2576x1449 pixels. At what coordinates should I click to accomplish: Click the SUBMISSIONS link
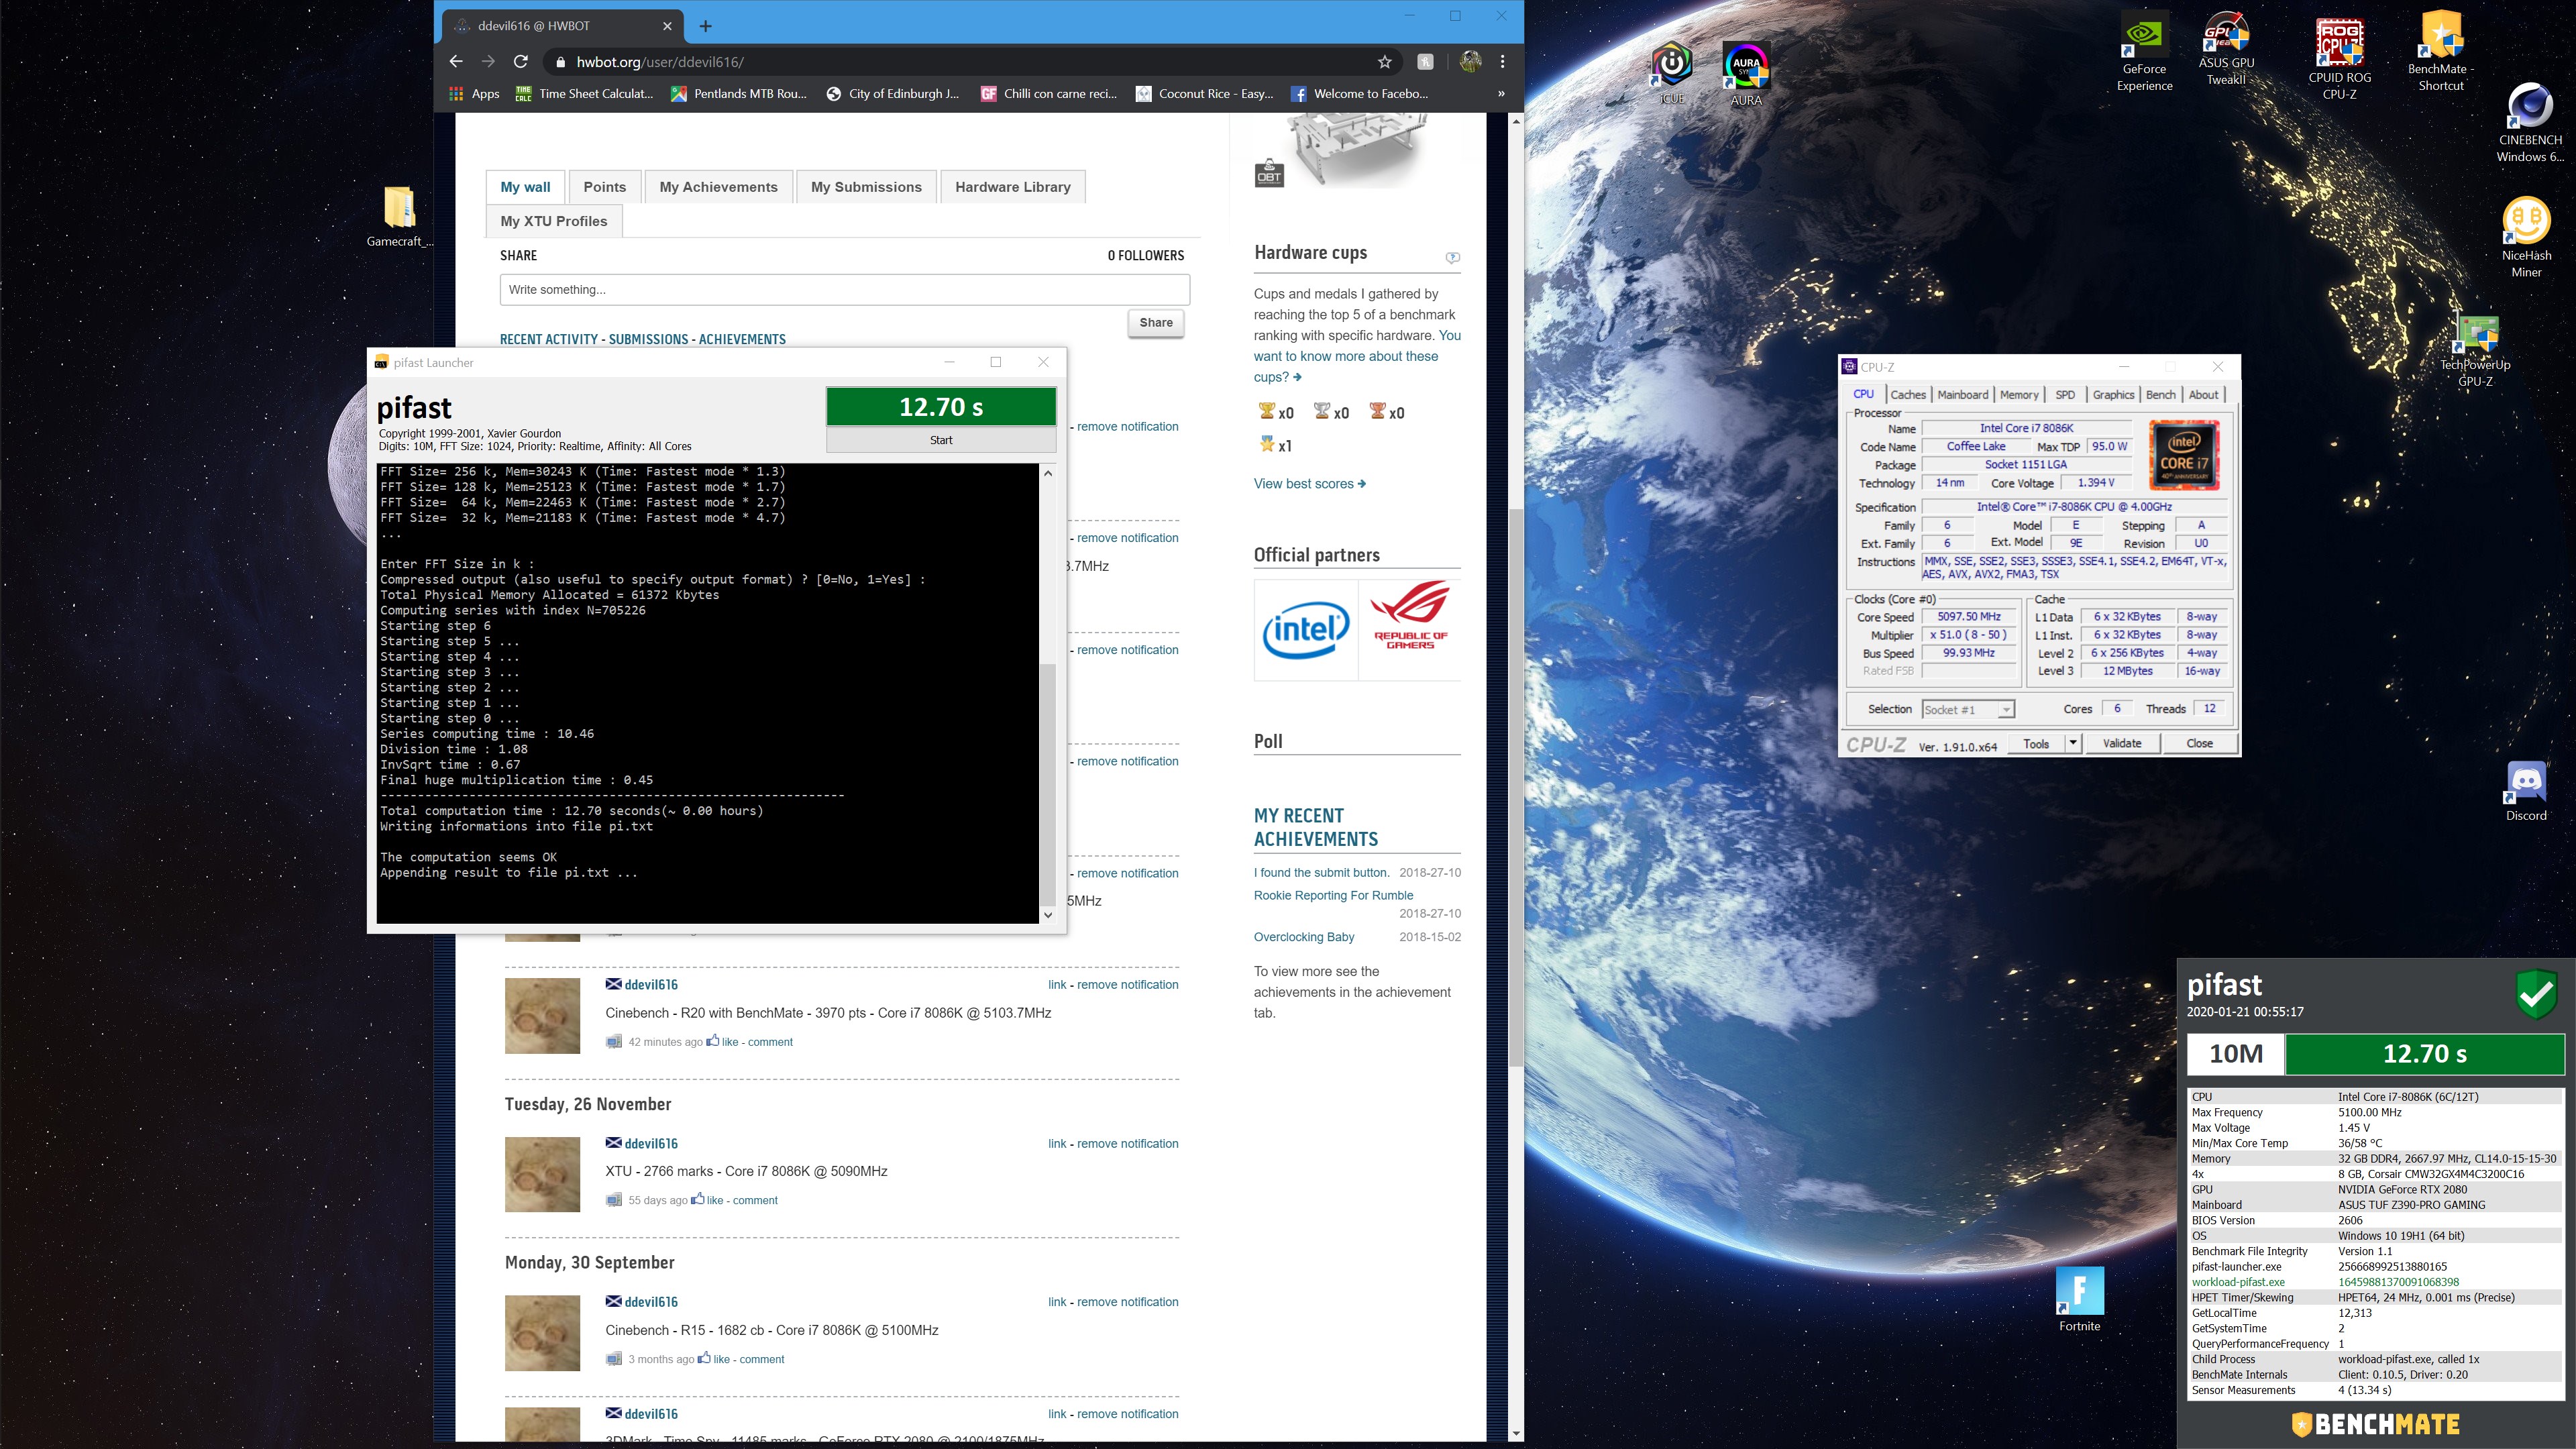[648, 340]
